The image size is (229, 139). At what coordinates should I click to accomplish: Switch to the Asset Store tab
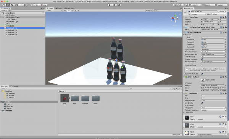point(69,8)
